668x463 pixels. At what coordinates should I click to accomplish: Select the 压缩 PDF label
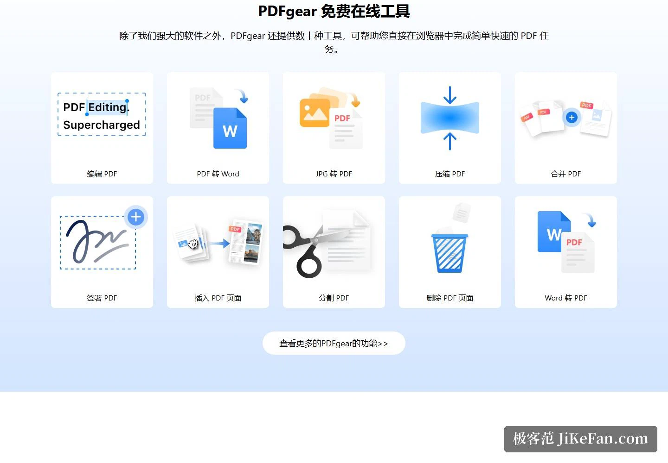[x=450, y=174]
